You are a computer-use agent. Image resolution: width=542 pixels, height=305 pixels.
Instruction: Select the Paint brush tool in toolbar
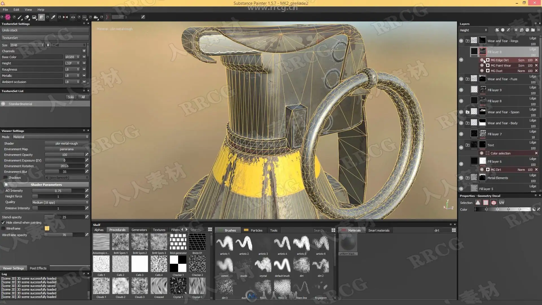pyautogui.click(x=20, y=17)
